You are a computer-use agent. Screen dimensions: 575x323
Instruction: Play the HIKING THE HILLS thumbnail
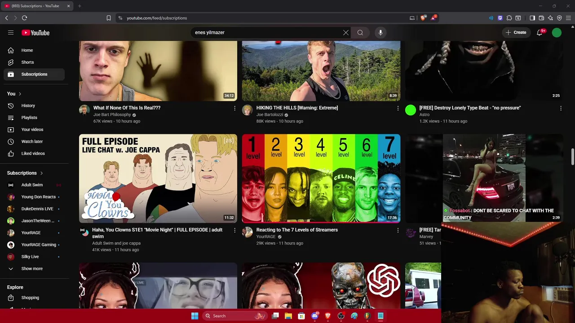(321, 71)
